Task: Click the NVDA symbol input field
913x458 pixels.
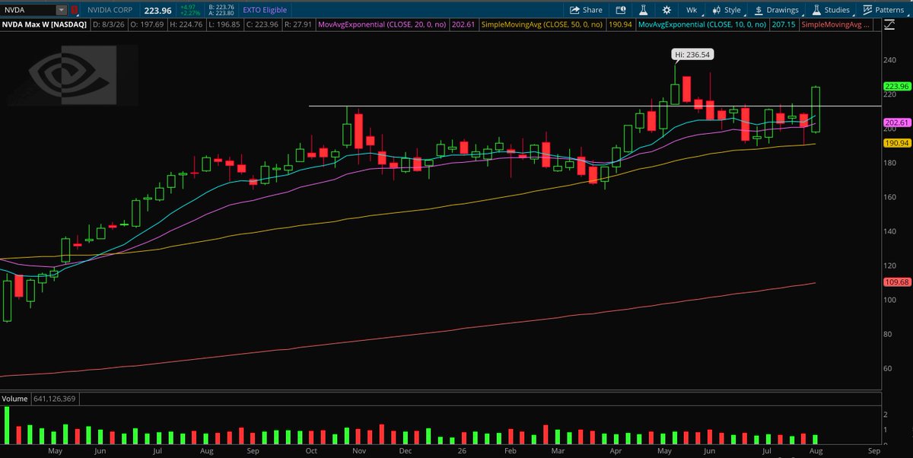Action: click(29, 10)
